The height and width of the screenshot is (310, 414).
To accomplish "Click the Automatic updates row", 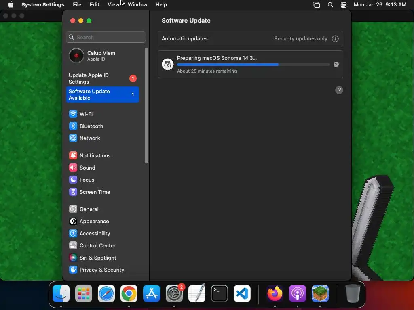I will tap(250, 39).
